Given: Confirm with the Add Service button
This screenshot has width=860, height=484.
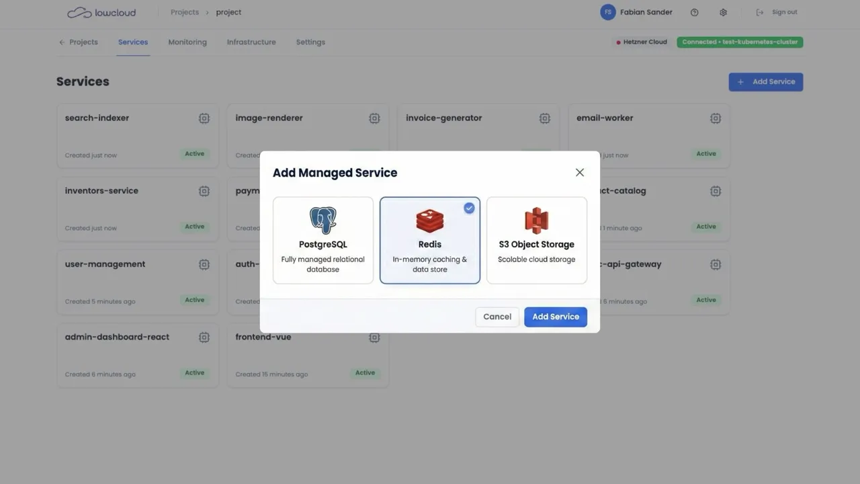Looking at the screenshot, I should (x=556, y=317).
